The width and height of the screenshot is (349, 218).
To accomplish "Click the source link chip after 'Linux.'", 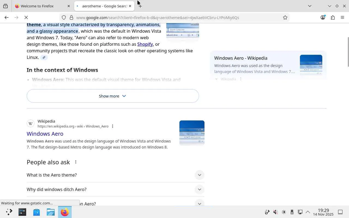I will pos(44,57).
